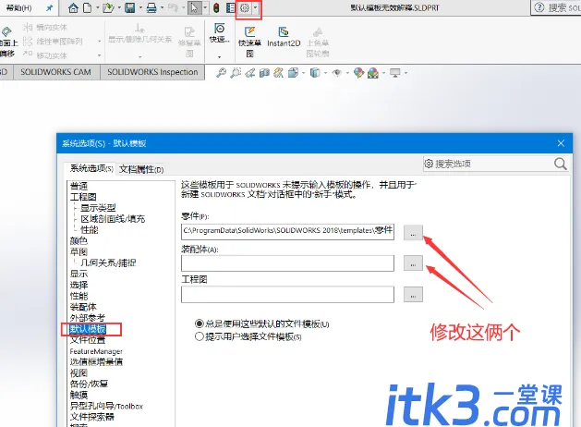
Task: Expand the Save dropdown arrow
Action: [x=140, y=7]
